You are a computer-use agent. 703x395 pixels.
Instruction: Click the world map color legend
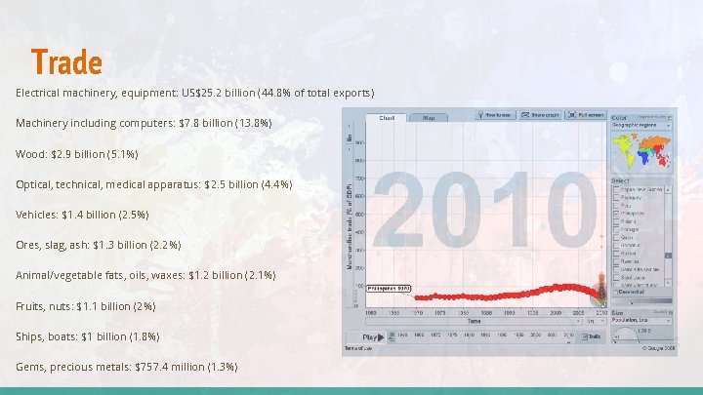coord(641,153)
